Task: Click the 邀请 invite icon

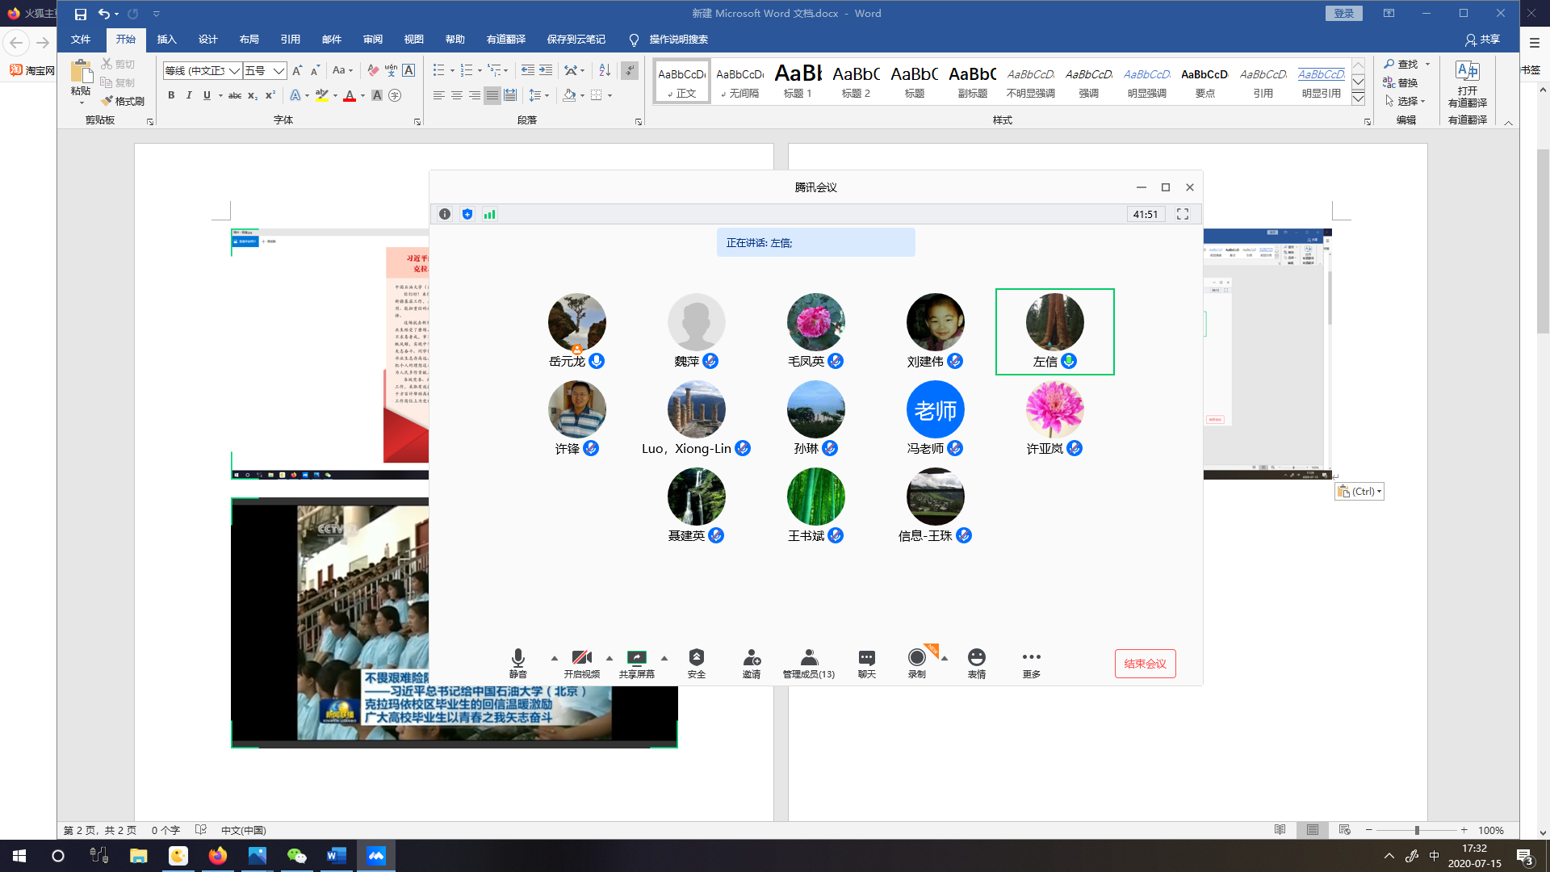Action: [751, 658]
